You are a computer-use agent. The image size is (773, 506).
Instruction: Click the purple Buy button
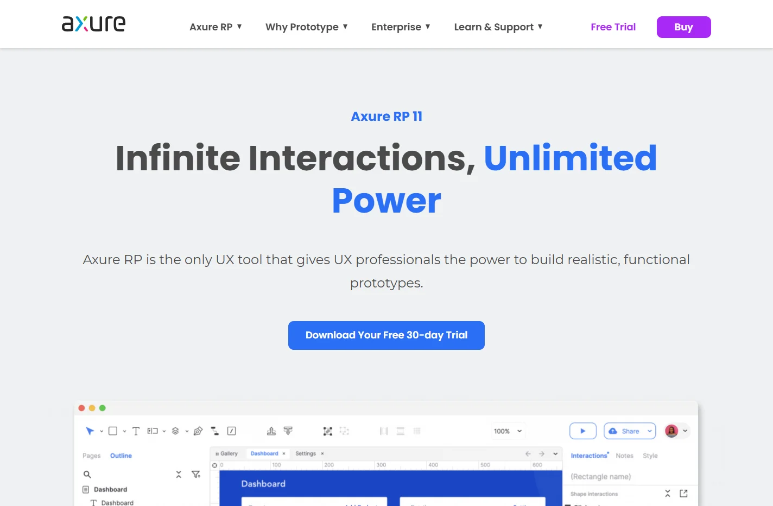pyautogui.click(x=683, y=27)
